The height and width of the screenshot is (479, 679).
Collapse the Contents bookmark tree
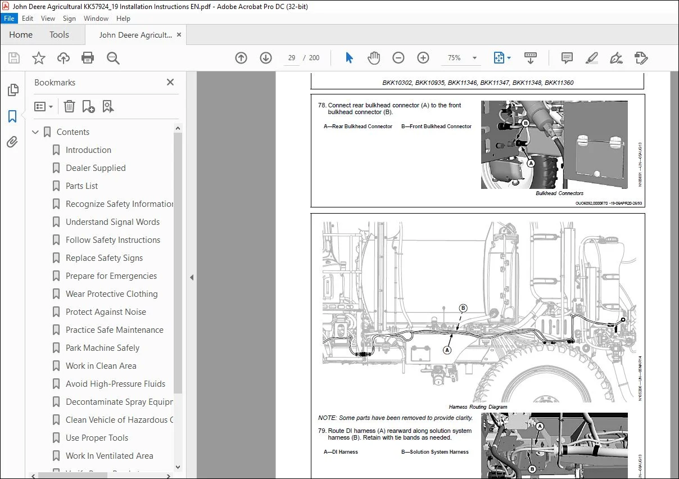point(35,132)
